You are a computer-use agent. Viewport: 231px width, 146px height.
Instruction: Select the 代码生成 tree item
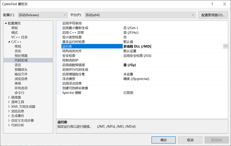(21, 60)
